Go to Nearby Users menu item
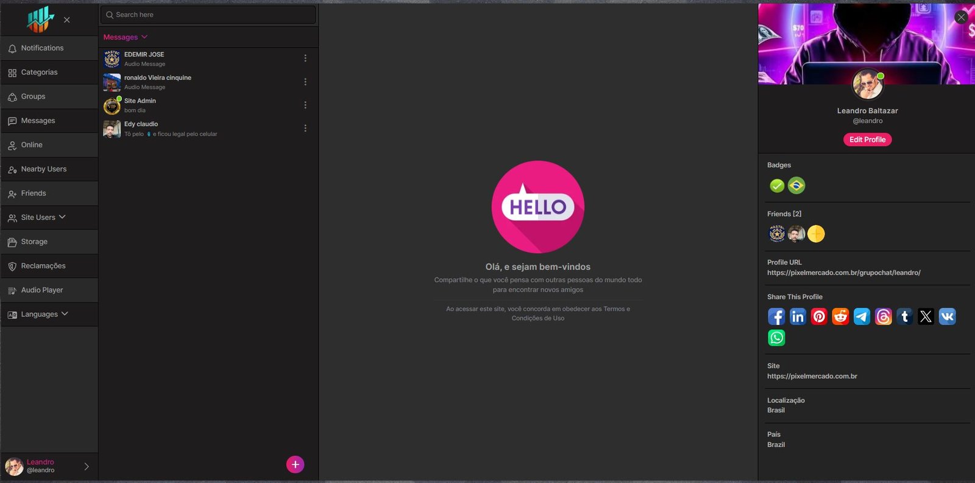Screen dimensions: 975x483 coord(44,169)
